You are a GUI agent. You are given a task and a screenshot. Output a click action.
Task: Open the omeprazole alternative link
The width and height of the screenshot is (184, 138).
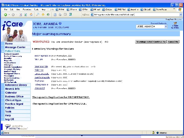click(41, 66)
